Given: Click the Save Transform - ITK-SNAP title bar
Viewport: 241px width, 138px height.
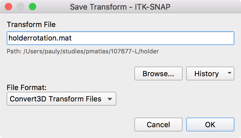Looking at the screenshot, I should (120, 7).
